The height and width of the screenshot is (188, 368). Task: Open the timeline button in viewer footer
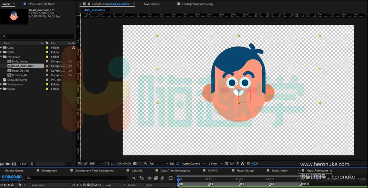[x=237, y=163]
